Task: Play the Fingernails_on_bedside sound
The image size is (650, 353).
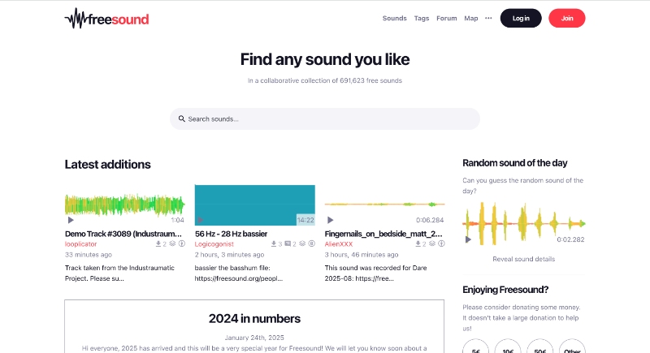Action: (x=330, y=220)
